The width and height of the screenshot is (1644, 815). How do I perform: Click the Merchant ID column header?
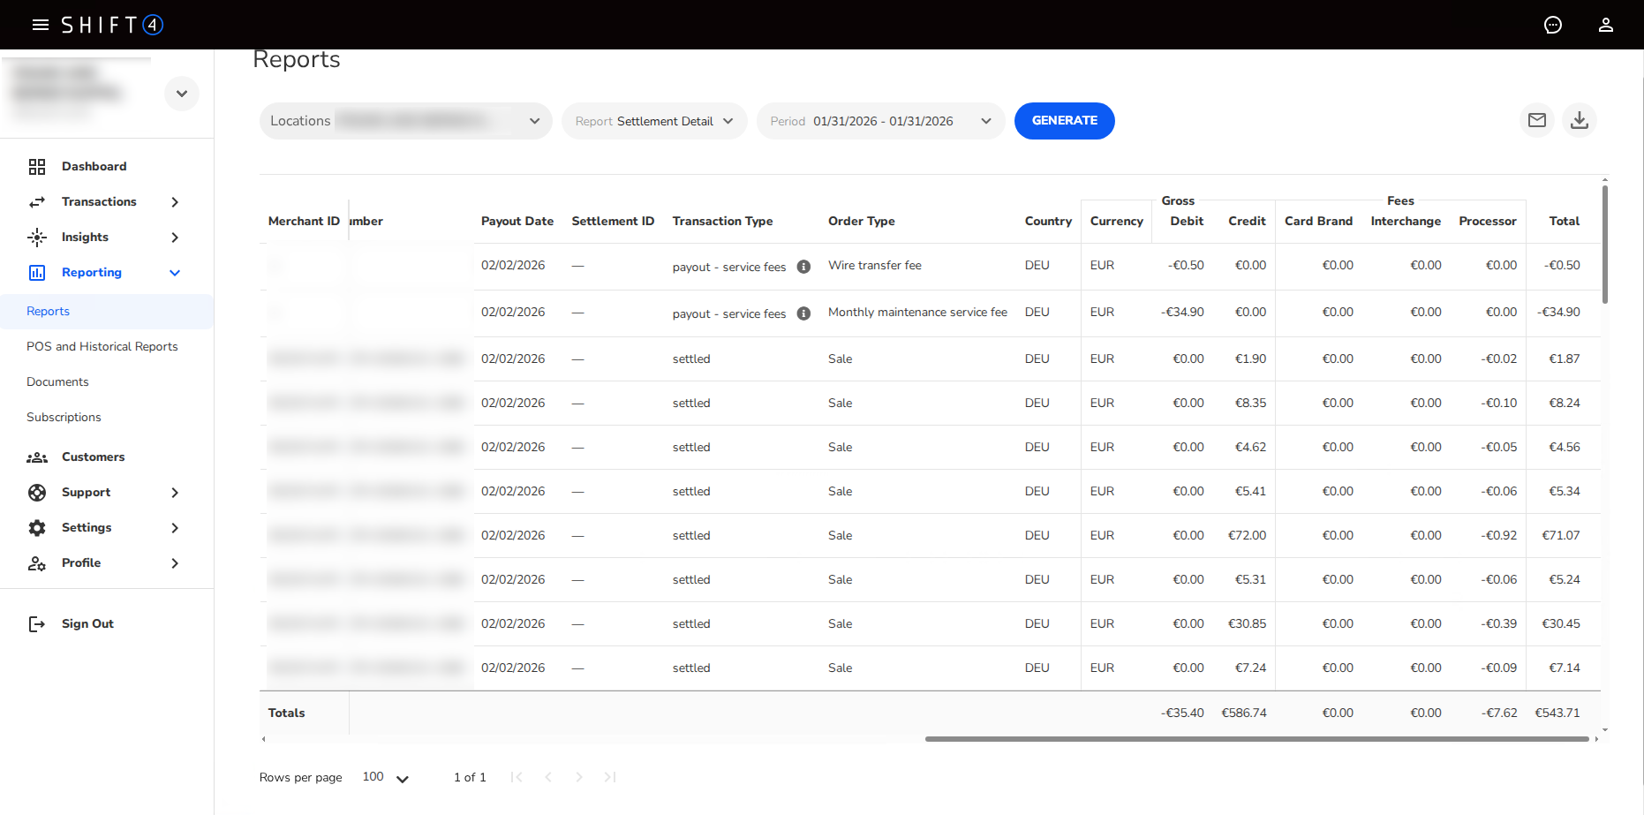(x=304, y=221)
